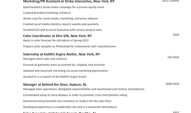Image resolution: width=191 pixels, height=113 pixels.
Task: Click the line about re-launch of Kathlin Argiro brand
Action: [55, 77]
